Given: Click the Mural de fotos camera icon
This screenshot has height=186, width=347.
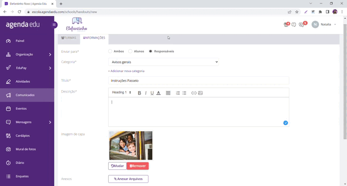Looking at the screenshot, I should pyautogui.click(x=8, y=149).
